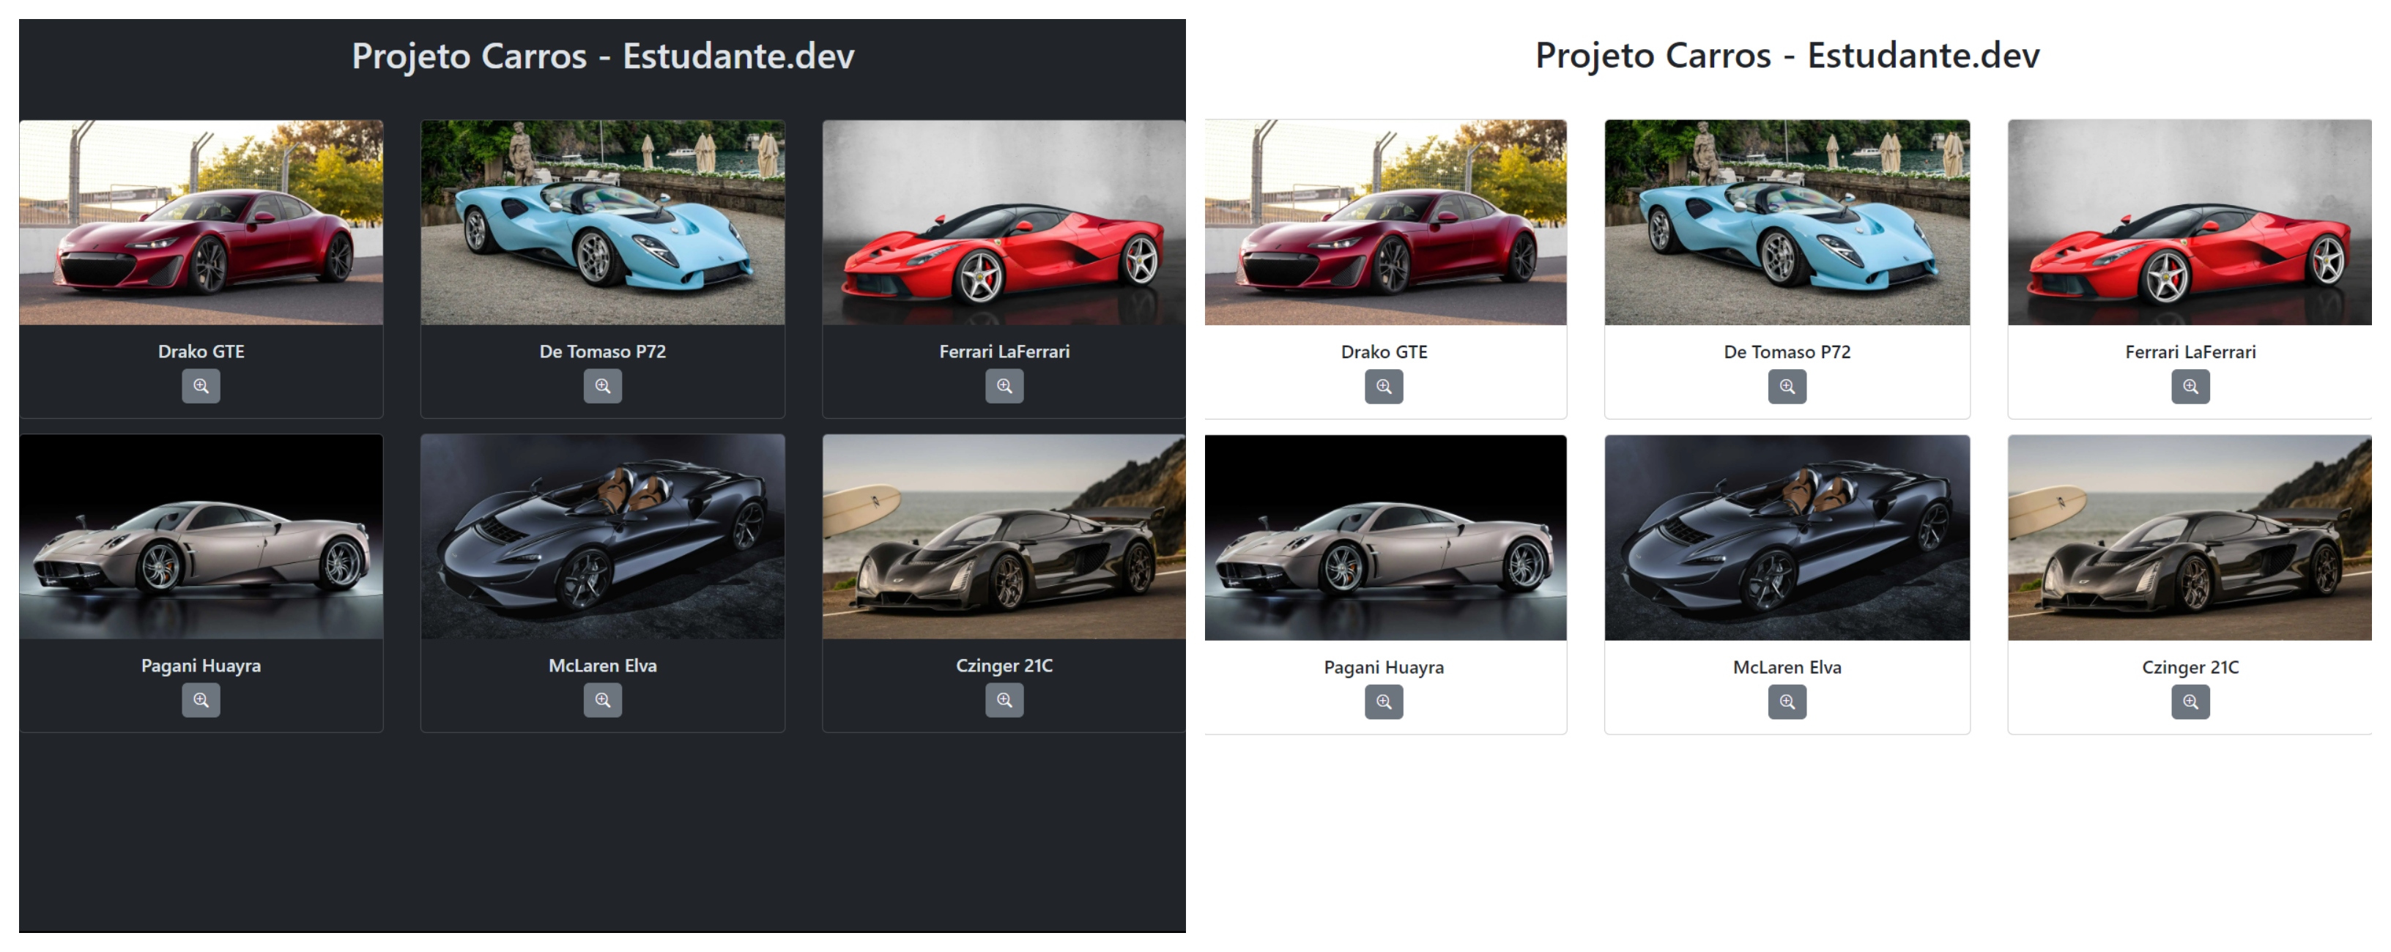
Task: Select the magnifier icon for Pagani Huayra light card
Action: (x=1384, y=702)
